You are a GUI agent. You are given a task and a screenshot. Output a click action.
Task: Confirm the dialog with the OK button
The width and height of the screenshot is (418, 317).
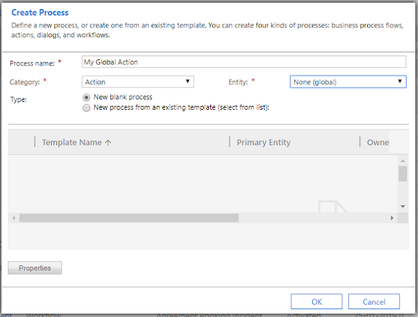point(317,301)
